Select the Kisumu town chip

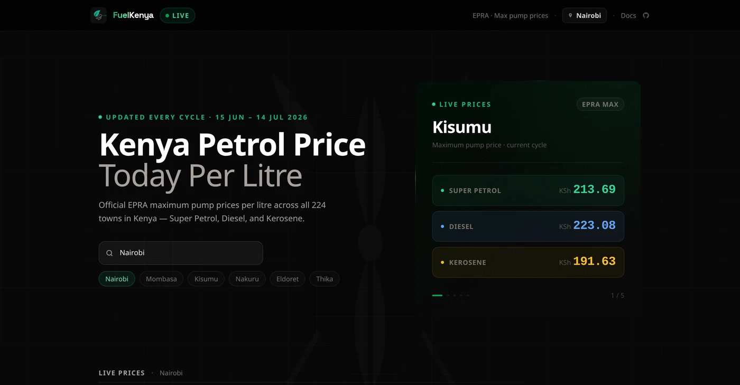(206, 279)
